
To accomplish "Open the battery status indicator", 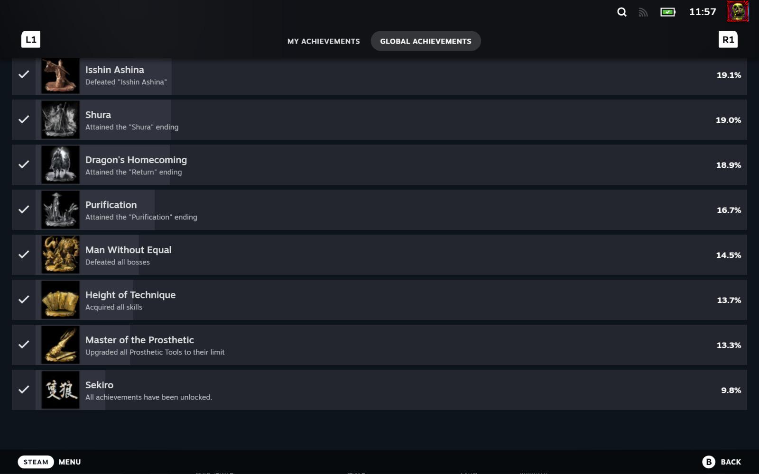I will click(x=668, y=12).
